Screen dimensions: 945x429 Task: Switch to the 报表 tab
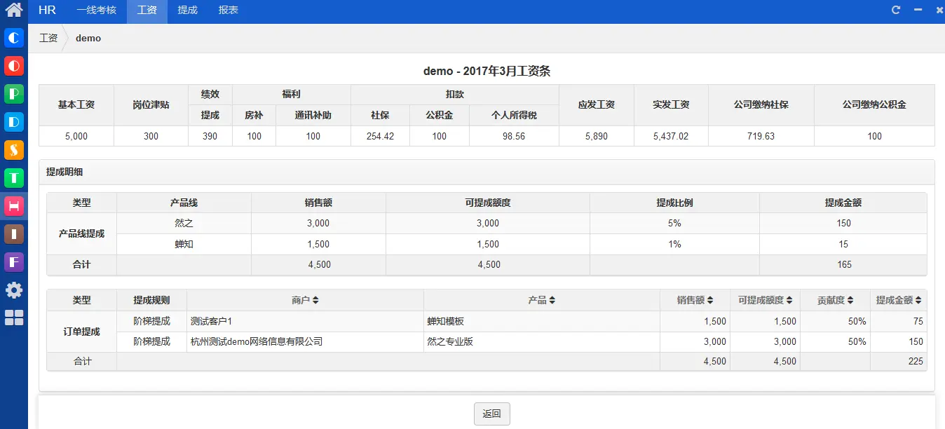pyautogui.click(x=228, y=11)
